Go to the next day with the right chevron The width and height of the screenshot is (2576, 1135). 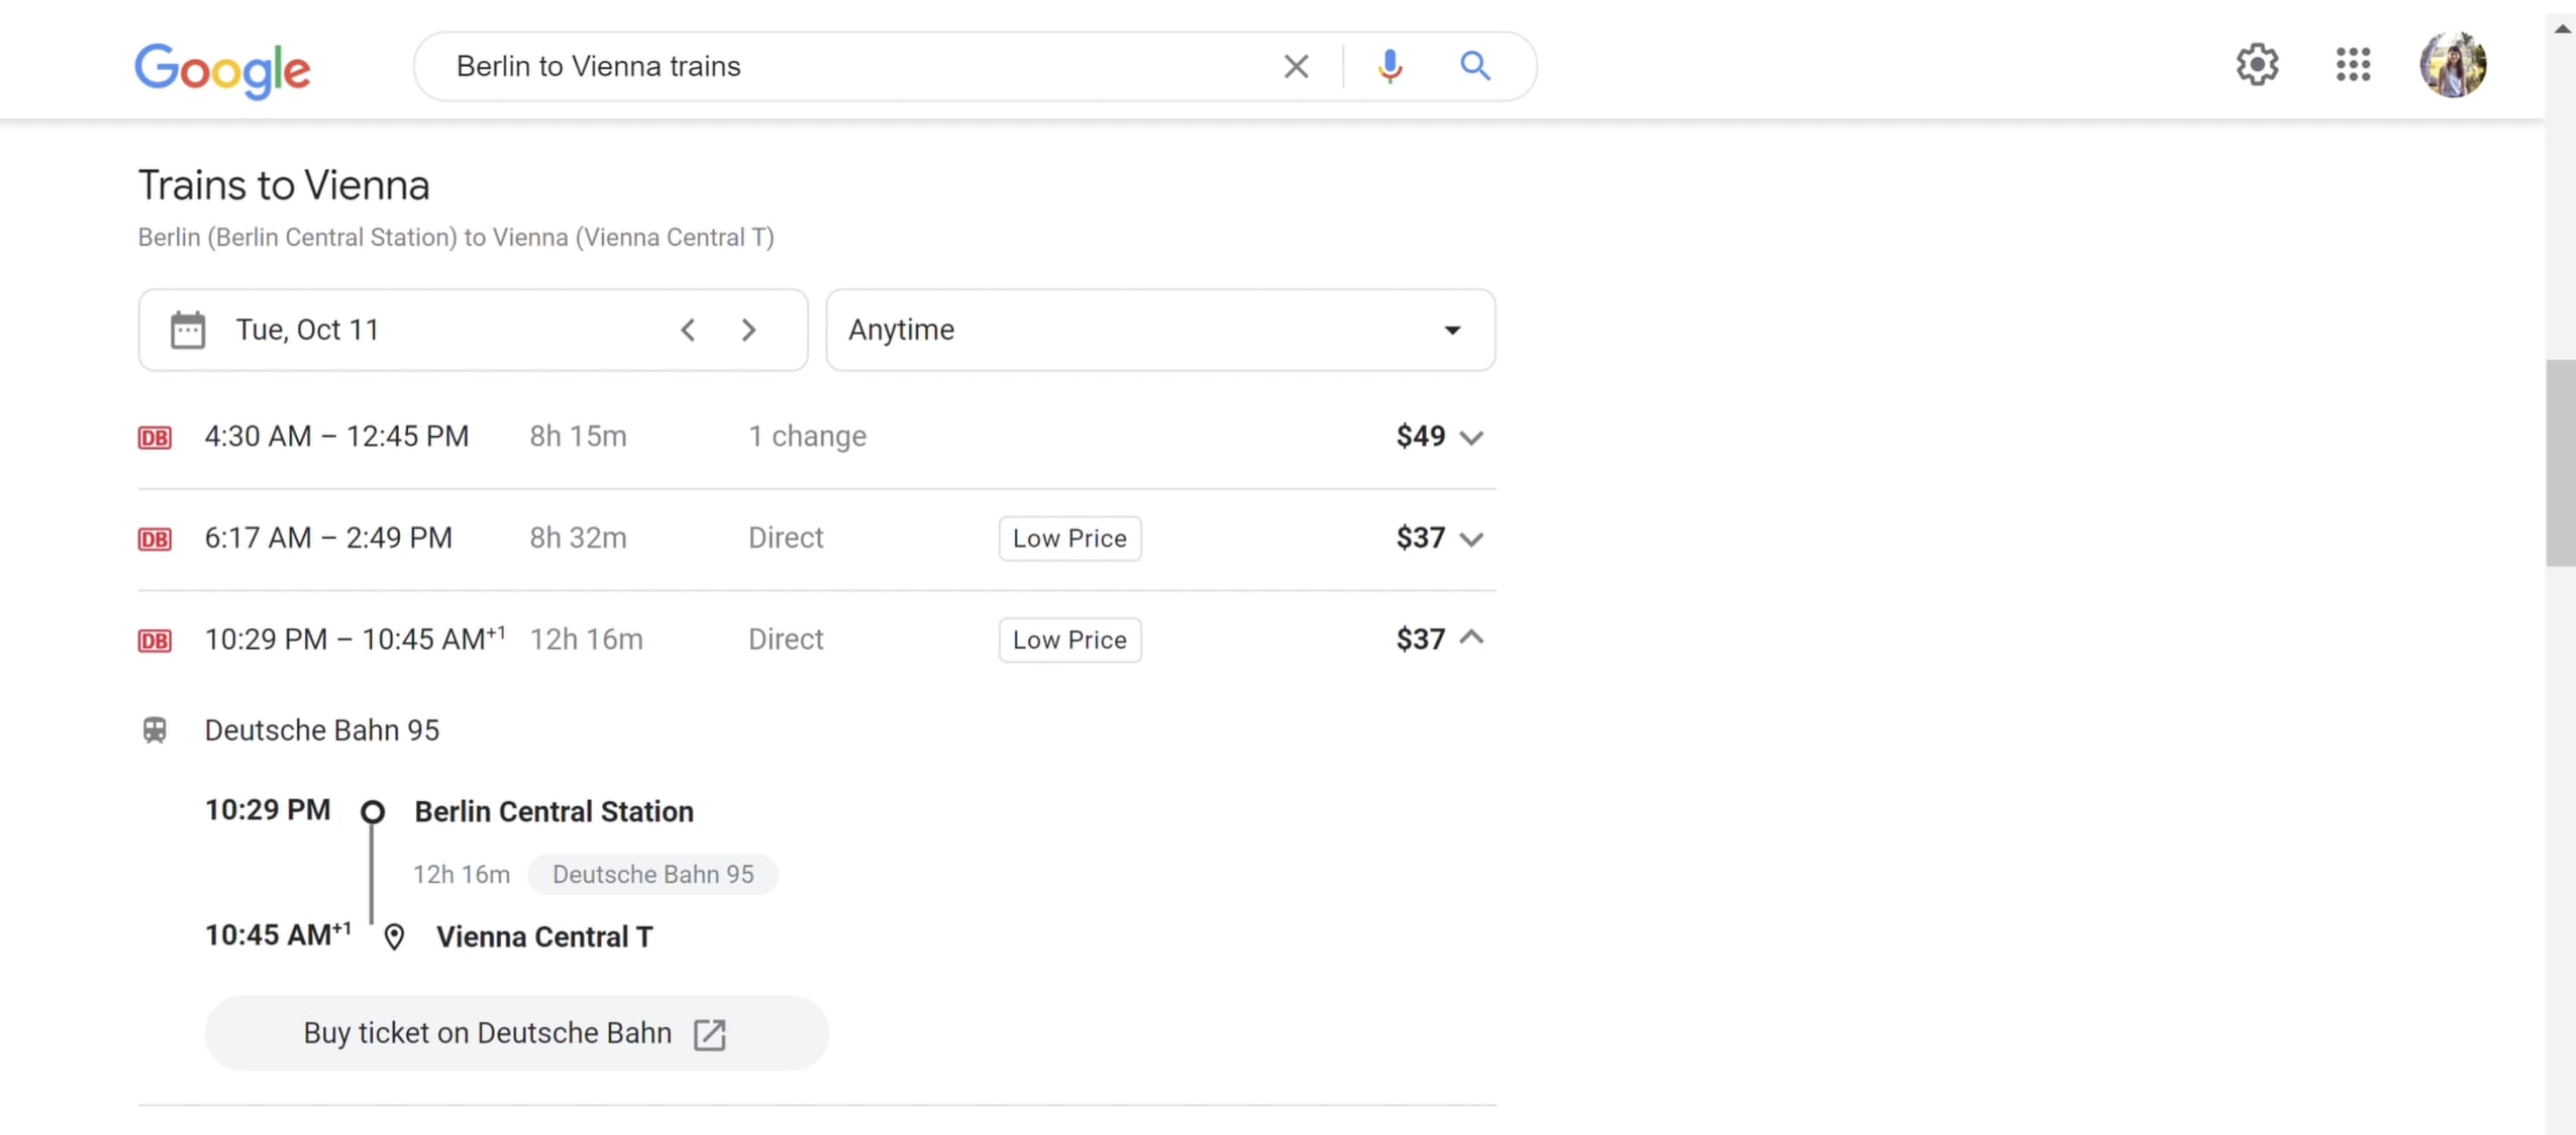point(749,330)
